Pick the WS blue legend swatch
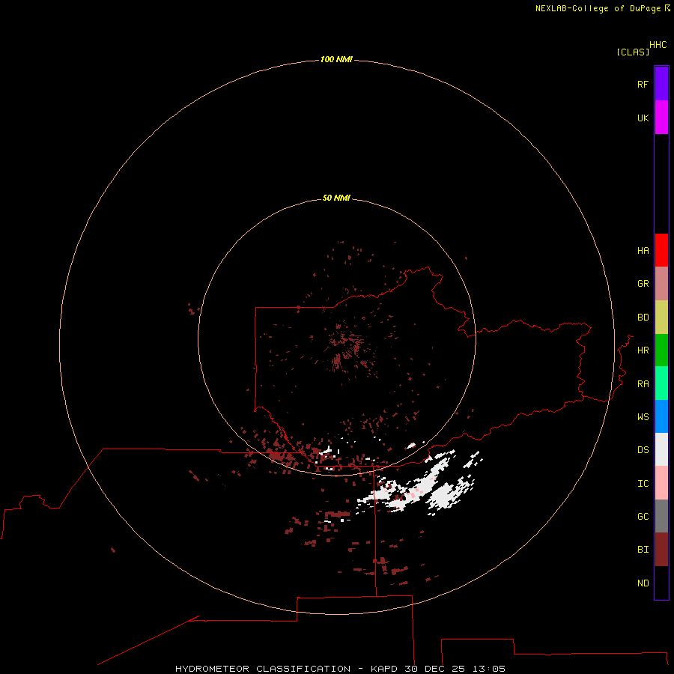This screenshot has height=674, width=674. (x=661, y=416)
